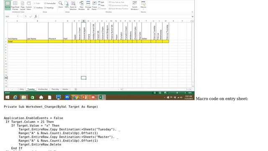Click the formula bar Enter checkmark icon
268x151 pixels.
[x=31, y=16]
